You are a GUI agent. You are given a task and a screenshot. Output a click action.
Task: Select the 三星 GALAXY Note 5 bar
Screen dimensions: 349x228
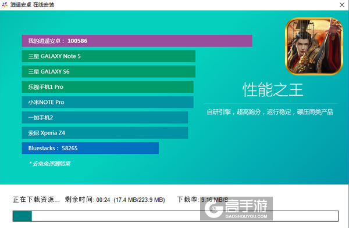[x=108, y=56]
